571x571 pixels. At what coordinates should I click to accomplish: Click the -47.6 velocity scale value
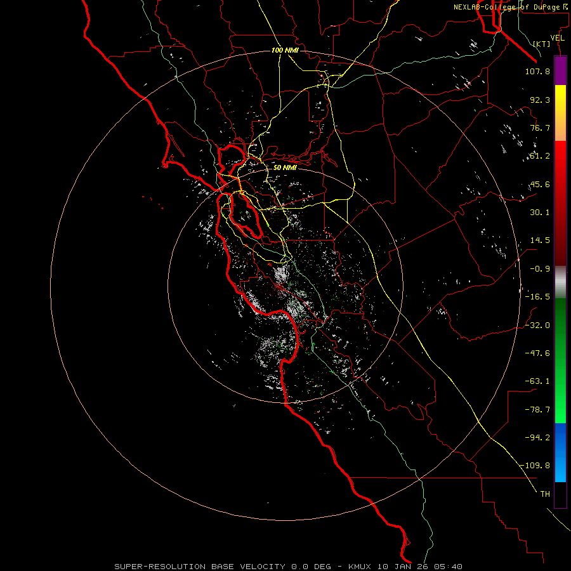point(537,353)
